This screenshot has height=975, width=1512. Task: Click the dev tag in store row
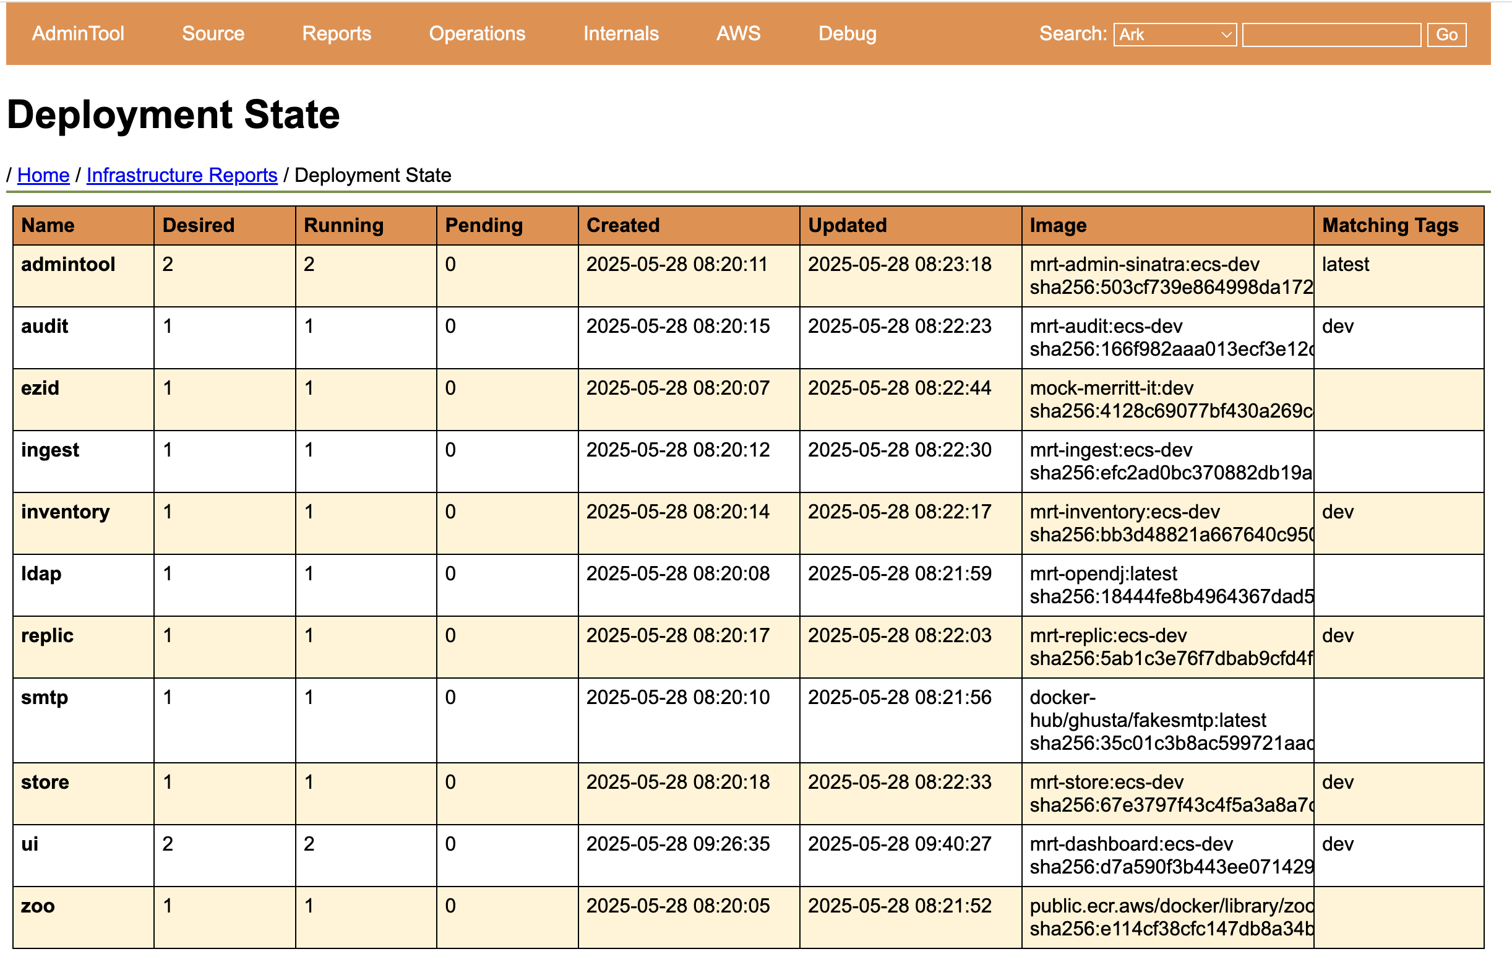(x=1338, y=783)
